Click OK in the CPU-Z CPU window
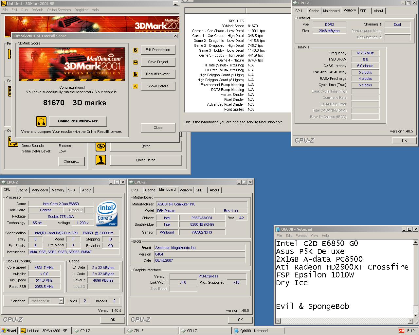This screenshot has width=419, height=335. click(113, 320)
